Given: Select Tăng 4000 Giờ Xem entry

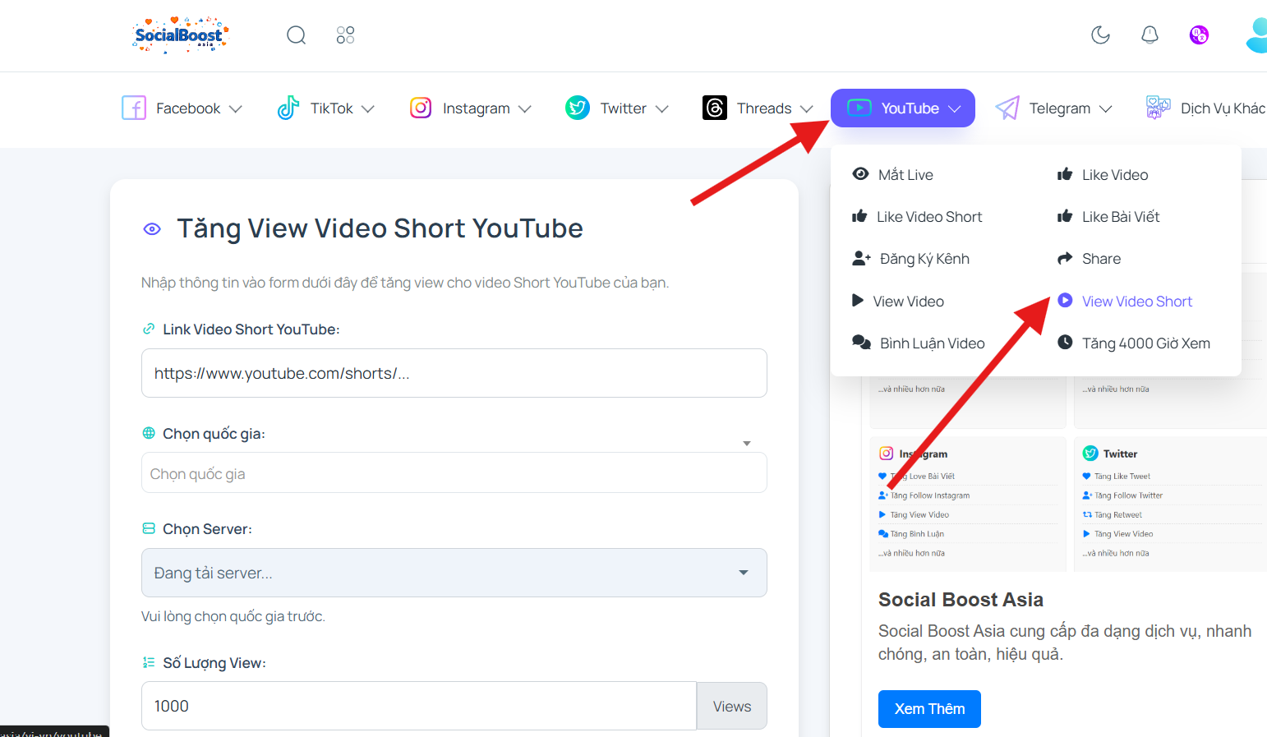Looking at the screenshot, I should (x=1134, y=343).
